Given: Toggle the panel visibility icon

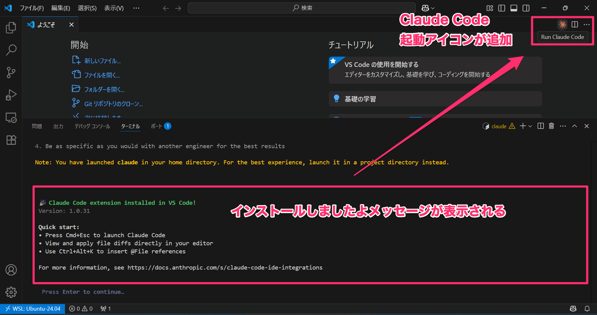Looking at the screenshot, I should [514, 8].
